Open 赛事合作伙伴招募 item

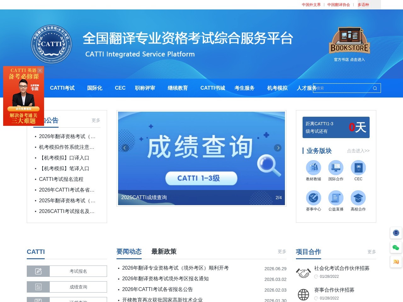click(334, 290)
